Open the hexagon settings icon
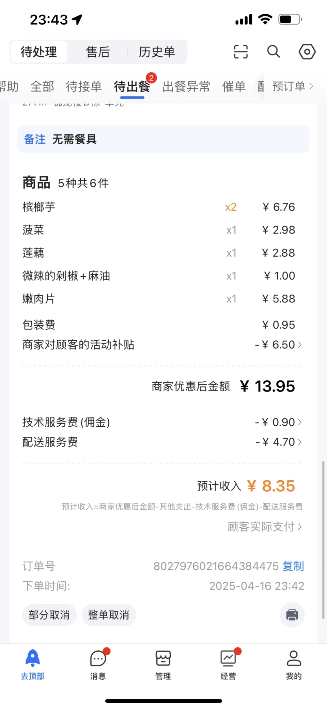The height and width of the screenshot is (709, 327). pyautogui.click(x=307, y=52)
